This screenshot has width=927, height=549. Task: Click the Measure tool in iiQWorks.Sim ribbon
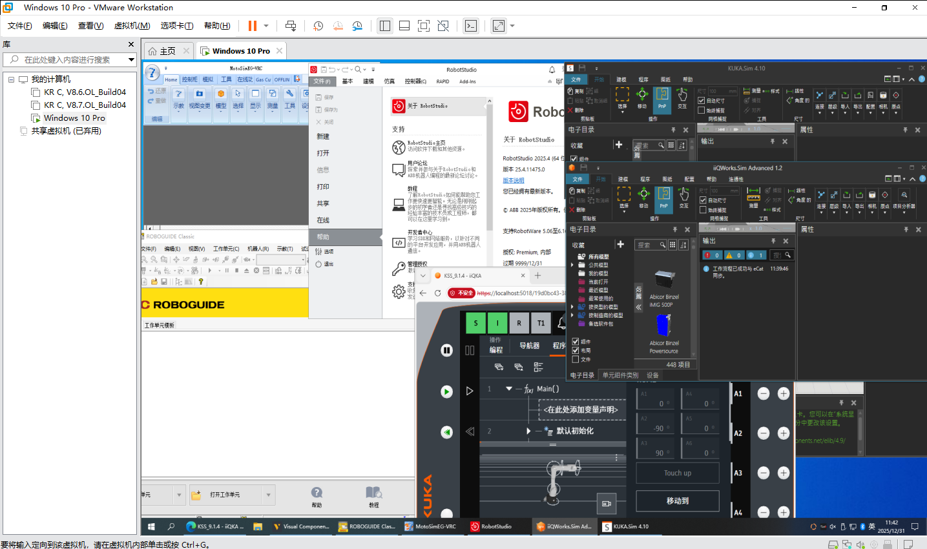pos(753,198)
